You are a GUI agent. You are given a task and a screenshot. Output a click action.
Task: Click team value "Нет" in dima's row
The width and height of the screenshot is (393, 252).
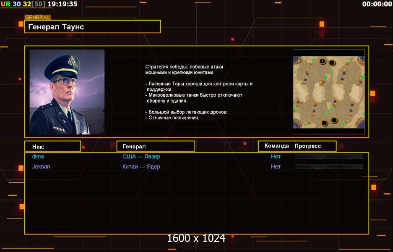pos(276,156)
